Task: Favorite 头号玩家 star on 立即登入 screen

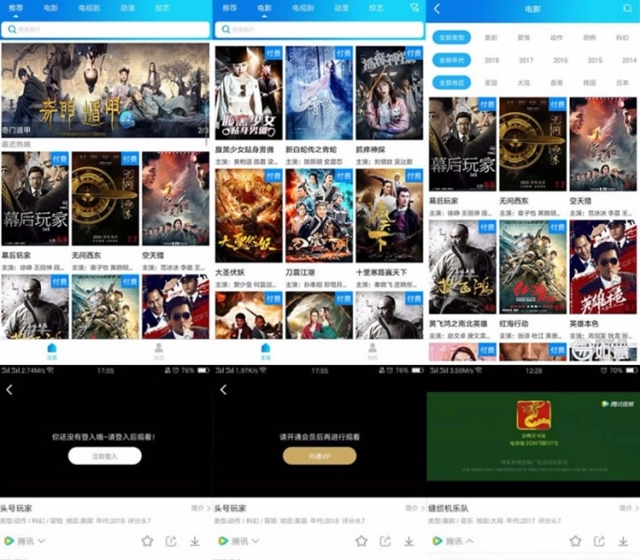Action: pos(147,541)
